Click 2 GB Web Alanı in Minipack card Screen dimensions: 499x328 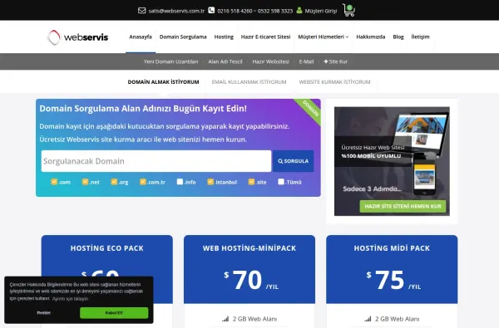pos(254,319)
